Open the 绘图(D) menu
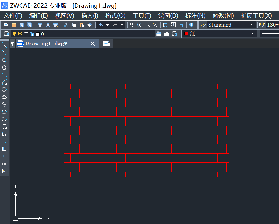The image size is (279, 224). pyautogui.click(x=168, y=16)
